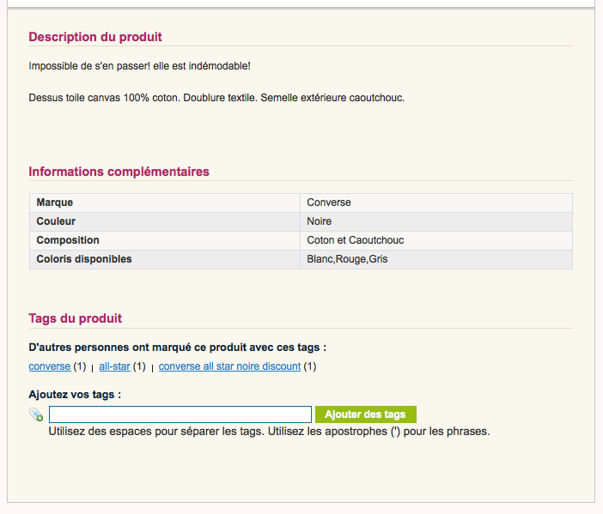Open the "converse" tag link
This screenshot has height=514, width=603.
coord(50,366)
